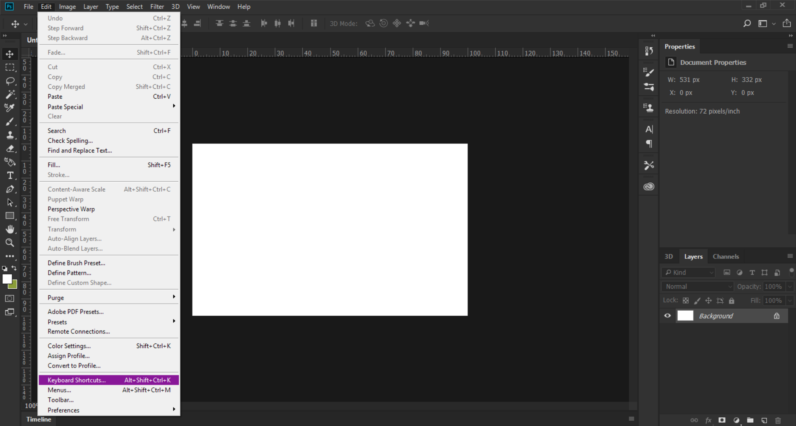The image size is (796, 426).
Task: Select the Hand tool
Action: (10, 229)
